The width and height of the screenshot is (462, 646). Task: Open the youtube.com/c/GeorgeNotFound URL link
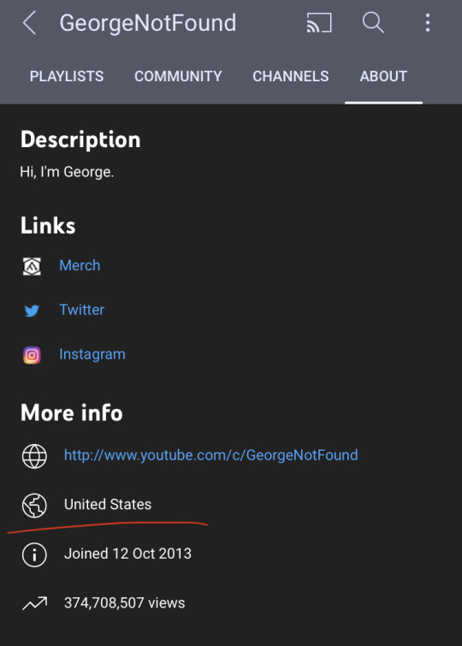[211, 455]
